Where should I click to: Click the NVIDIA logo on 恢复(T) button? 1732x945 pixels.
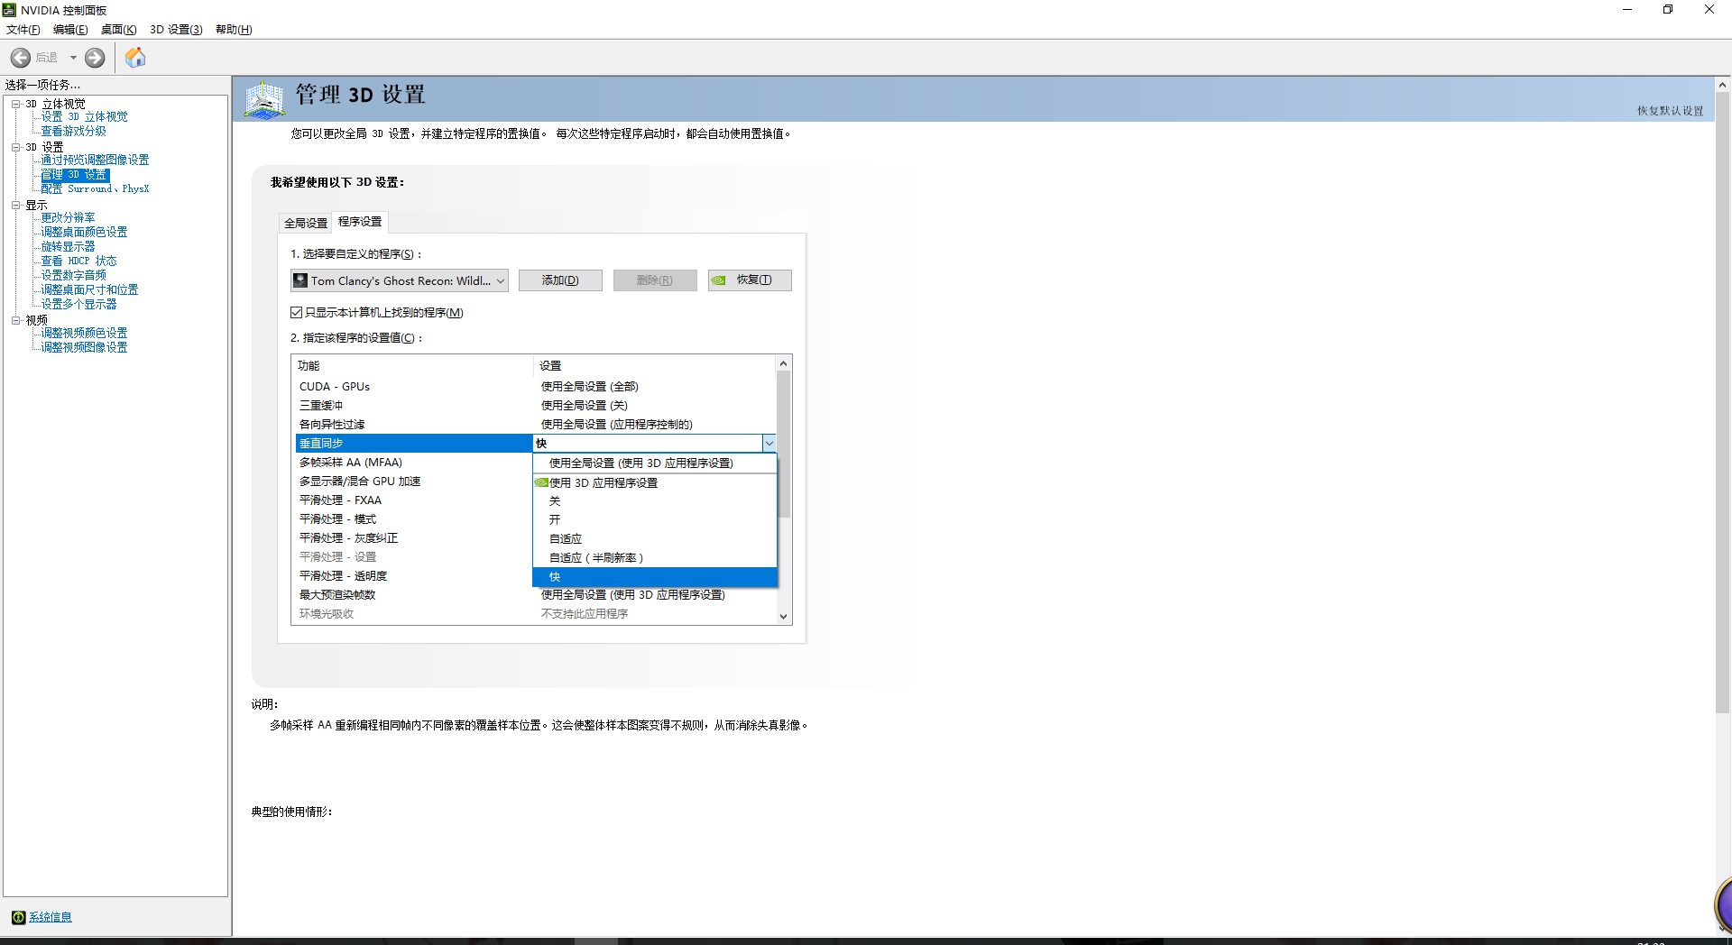tap(719, 280)
